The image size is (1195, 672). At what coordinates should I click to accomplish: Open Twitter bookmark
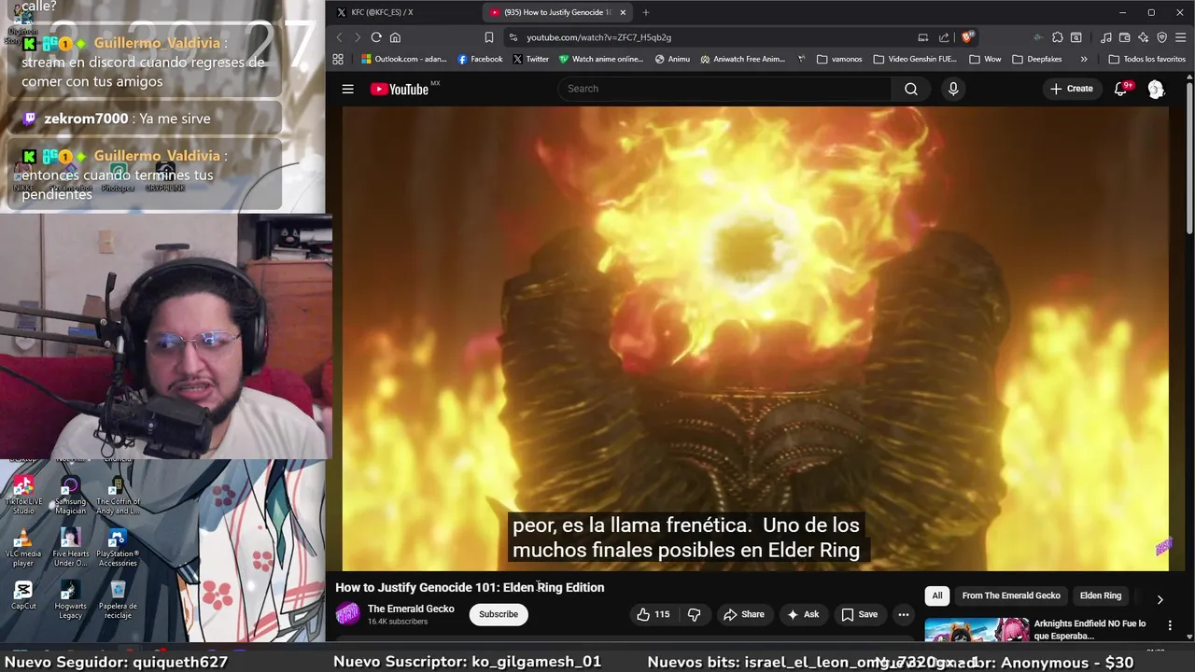tap(530, 59)
